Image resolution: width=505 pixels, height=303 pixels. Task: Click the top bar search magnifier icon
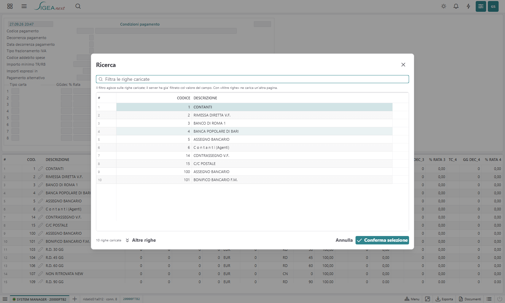pyautogui.click(x=78, y=6)
